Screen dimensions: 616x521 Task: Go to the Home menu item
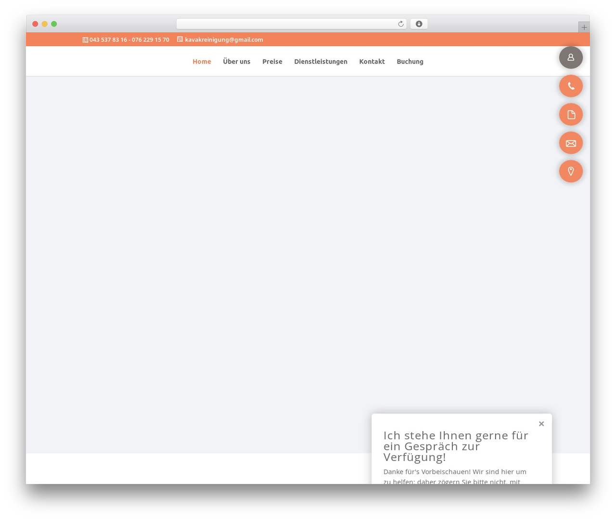click(202, 62)
